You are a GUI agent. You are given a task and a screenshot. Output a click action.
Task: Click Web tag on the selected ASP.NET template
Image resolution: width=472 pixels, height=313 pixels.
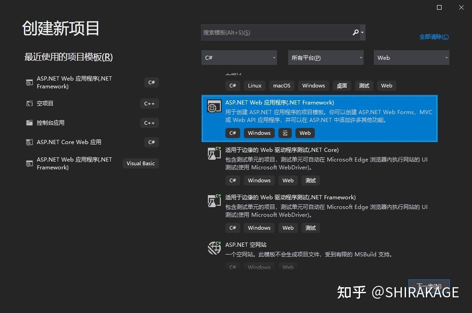click(x=305, y=133)
